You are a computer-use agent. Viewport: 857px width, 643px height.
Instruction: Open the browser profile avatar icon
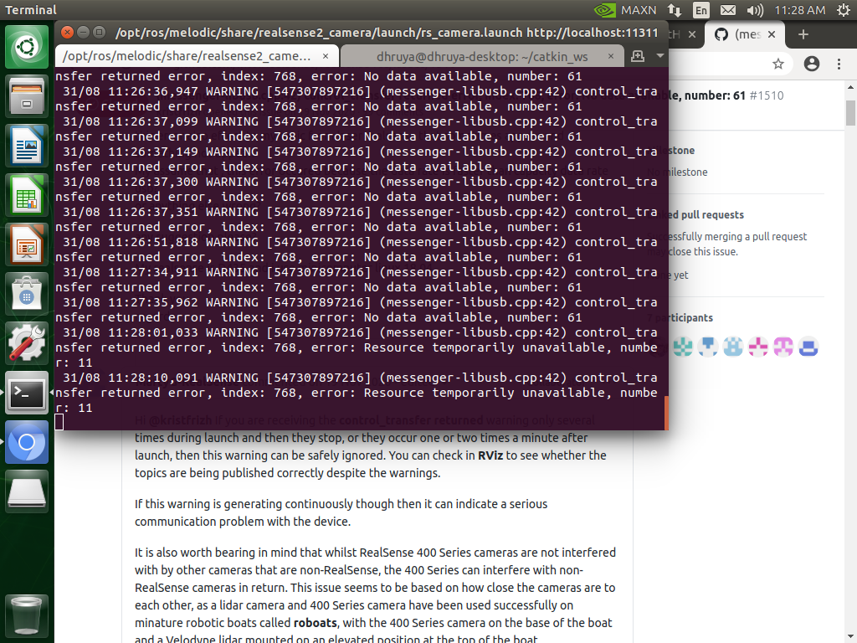812,63
